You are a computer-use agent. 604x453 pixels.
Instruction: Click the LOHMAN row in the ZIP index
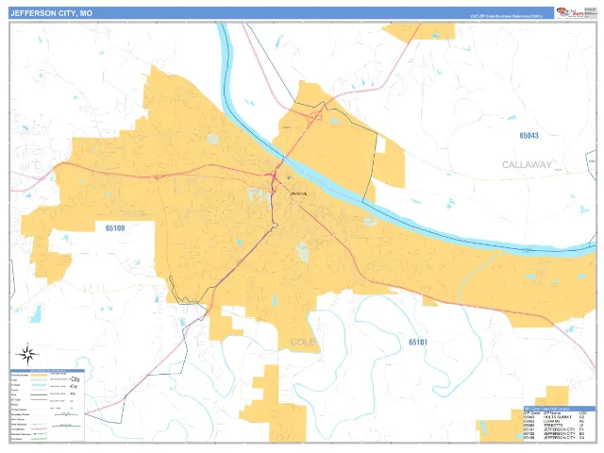tap(555, 422)
